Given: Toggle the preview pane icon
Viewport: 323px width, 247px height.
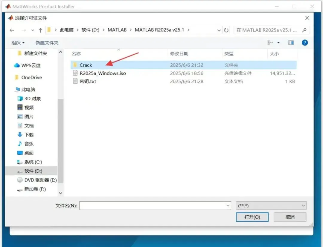Looking at the screenshot, I should click(x=291, y=43).
